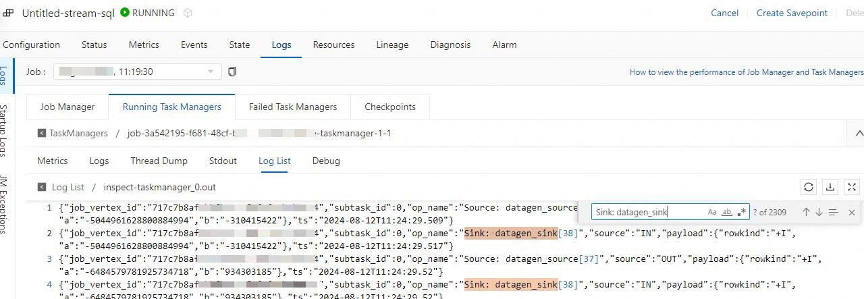Open the Checkpoints tab
The image size is (864, 299).
(390, 107)
